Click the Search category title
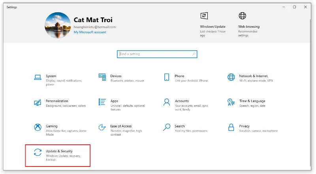The height and width of the screenshot is (174, 316). coord(180,126)
